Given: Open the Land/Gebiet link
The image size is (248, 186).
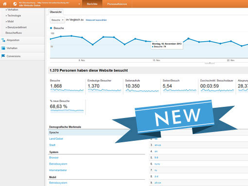Looking at the screenshot, I should [56, 139].
